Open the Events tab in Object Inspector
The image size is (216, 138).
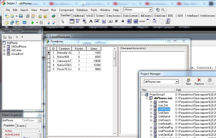coord(21,126)
